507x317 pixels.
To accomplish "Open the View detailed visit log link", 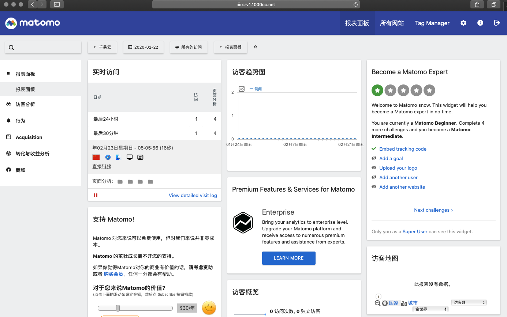I will pyautogui.click(x=193, y=195).
